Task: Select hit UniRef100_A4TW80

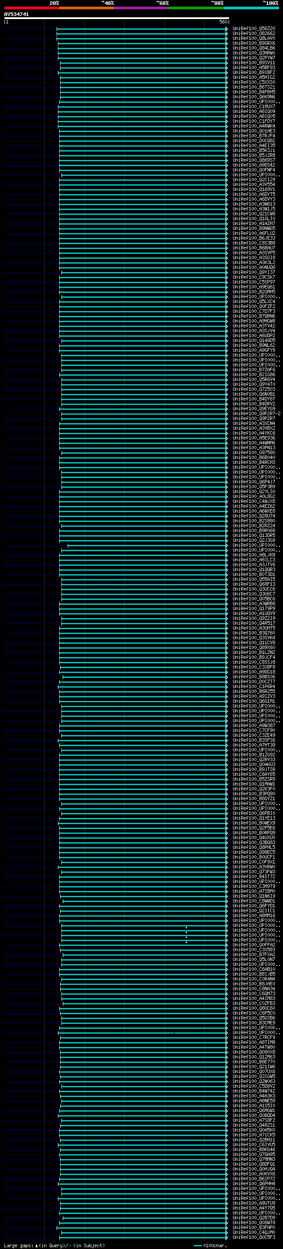Action: point(254,1047)
